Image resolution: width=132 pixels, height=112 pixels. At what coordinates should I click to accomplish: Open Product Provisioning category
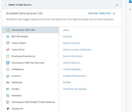[74, 76]
